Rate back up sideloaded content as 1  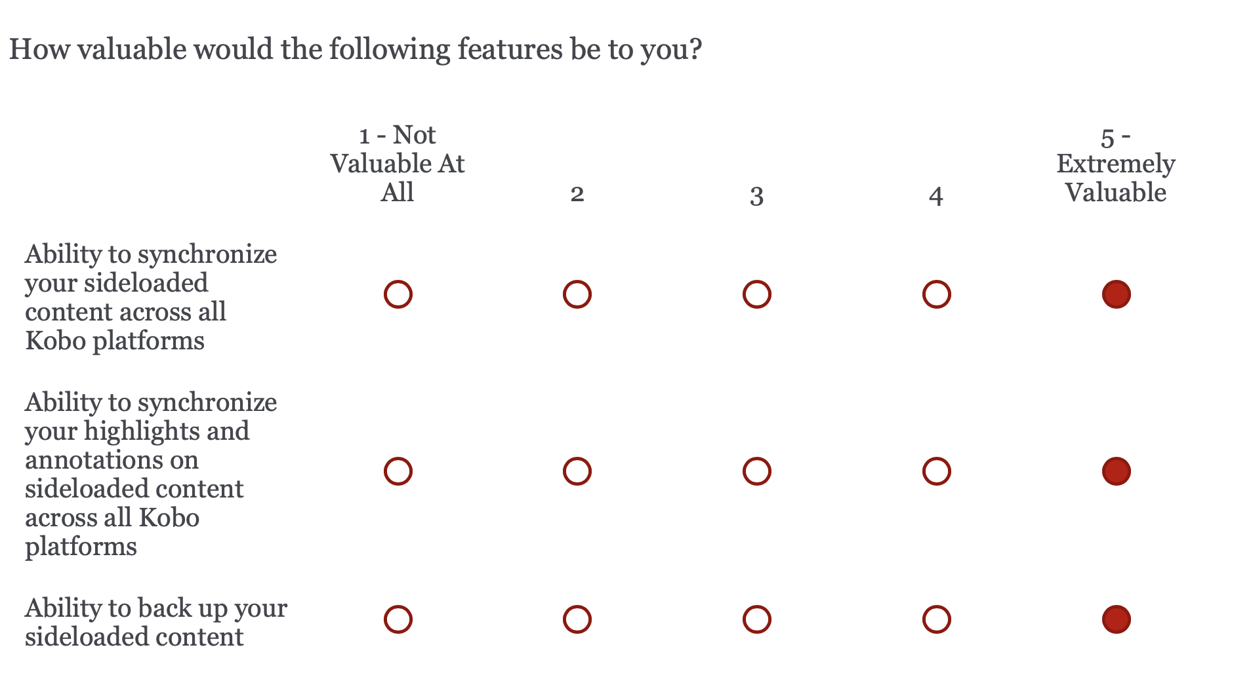tap(398, 619)
